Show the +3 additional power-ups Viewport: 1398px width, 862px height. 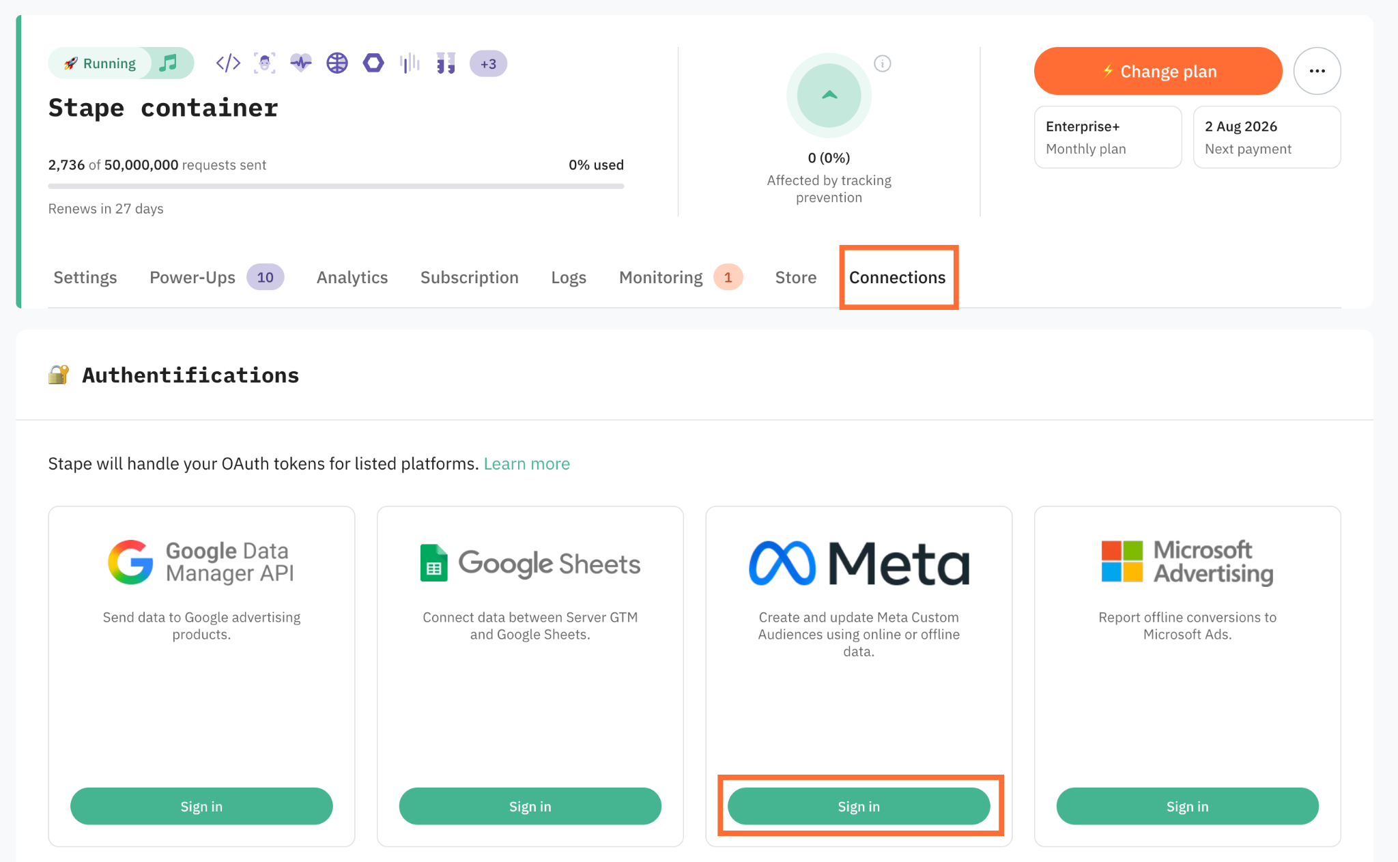tap(488, 63)
